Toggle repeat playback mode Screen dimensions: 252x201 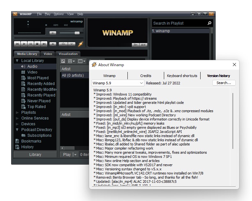coord(72,44)
